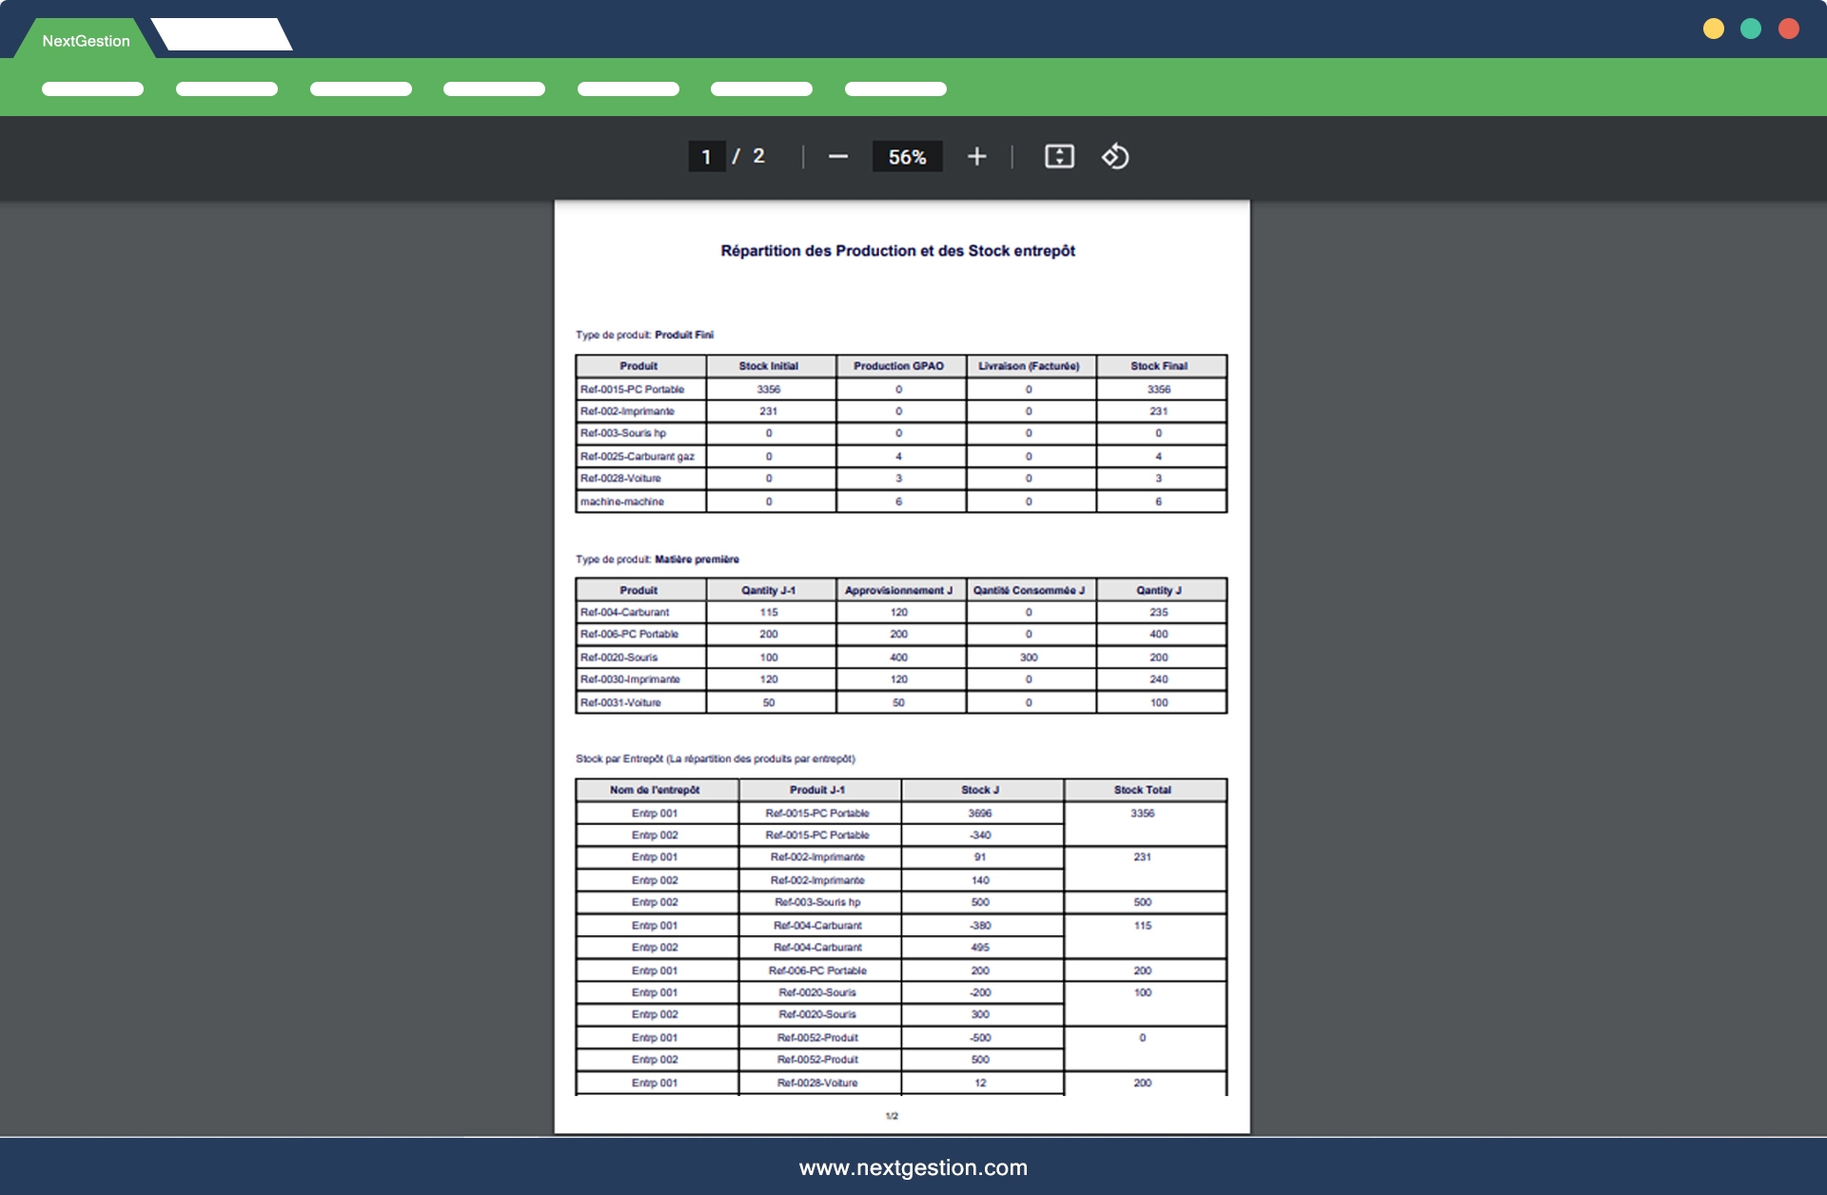The height and width of the screenshot is (1195, 1827).
Task: Click the zoom out minus icon
Action: tap(837, 157)
